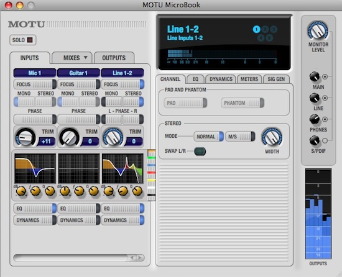Toggle FOCUS on Line 1-2 channel
The width and height of the screenshot is (342, 277).
click(x=122, y=84)
